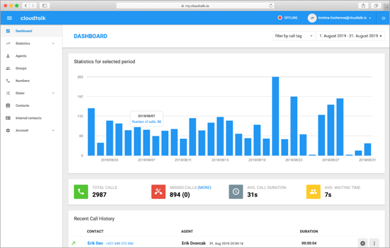
Task: Open the August 2019 date range picker
Action: (x=351, y=36)
